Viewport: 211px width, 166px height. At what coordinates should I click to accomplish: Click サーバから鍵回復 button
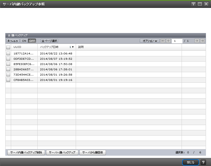(93, 153)
